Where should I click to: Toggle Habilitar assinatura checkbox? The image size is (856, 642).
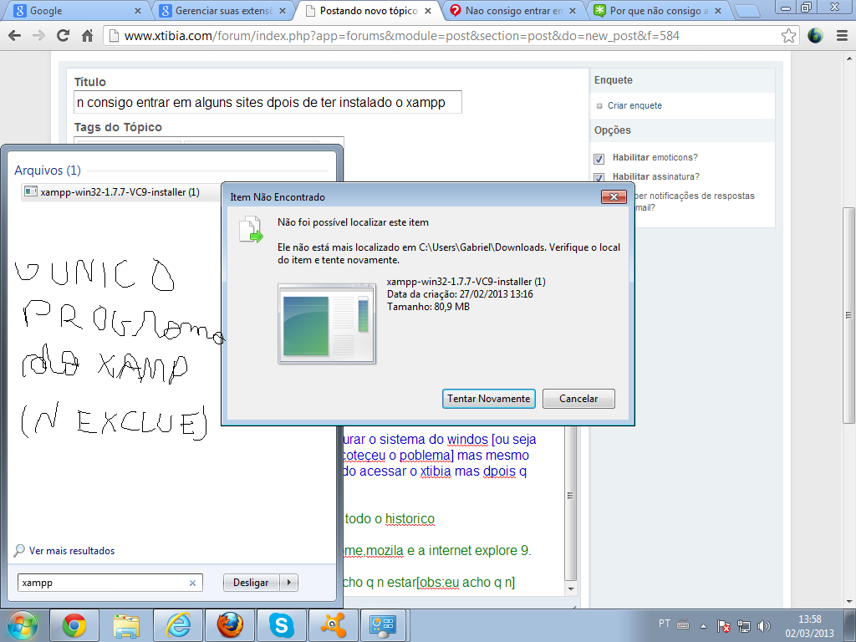(599, 177)
